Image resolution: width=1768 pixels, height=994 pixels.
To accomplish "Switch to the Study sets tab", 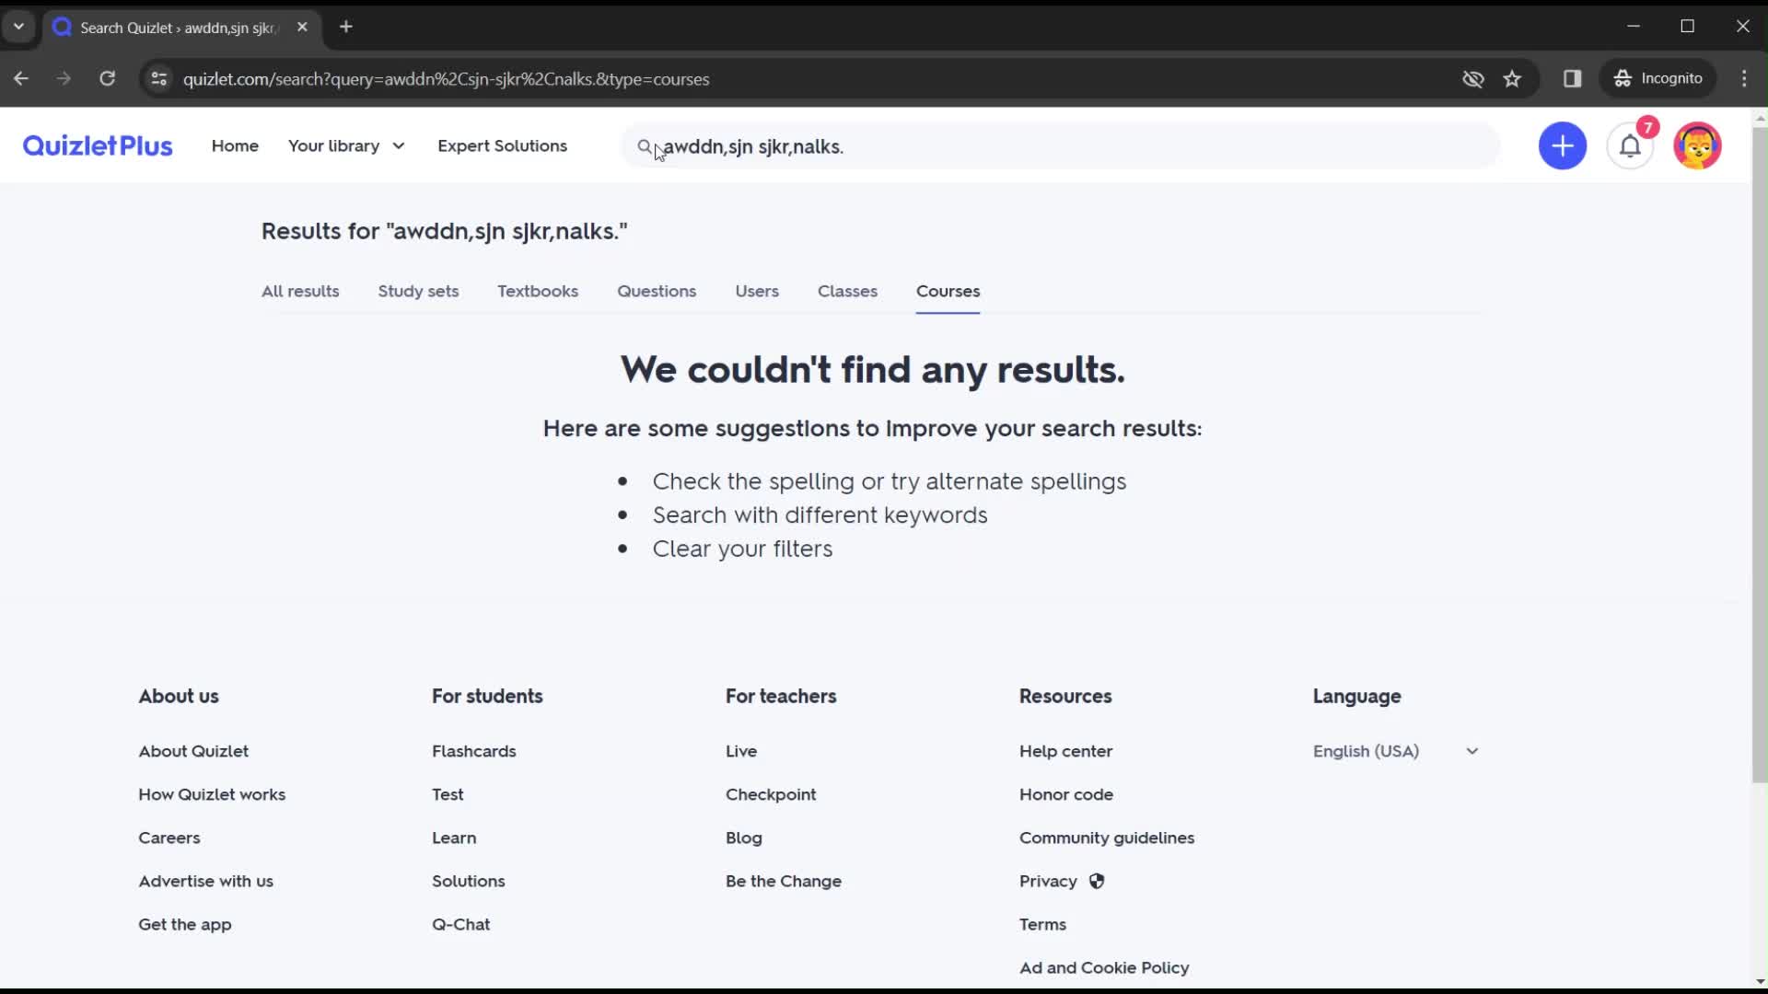I will coord(418,290).
